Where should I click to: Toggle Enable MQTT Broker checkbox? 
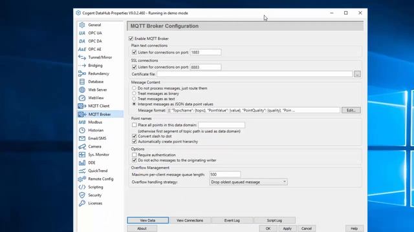click(x=131, y=39)
